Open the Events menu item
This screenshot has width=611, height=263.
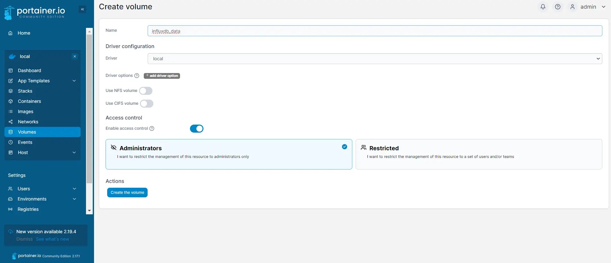click(x=42, y=142)
